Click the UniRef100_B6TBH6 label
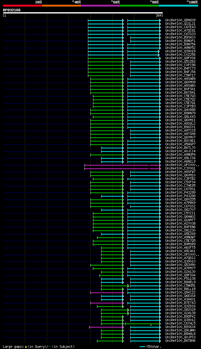The width and height of the screenshot is (201, 349). pos(181,341)
